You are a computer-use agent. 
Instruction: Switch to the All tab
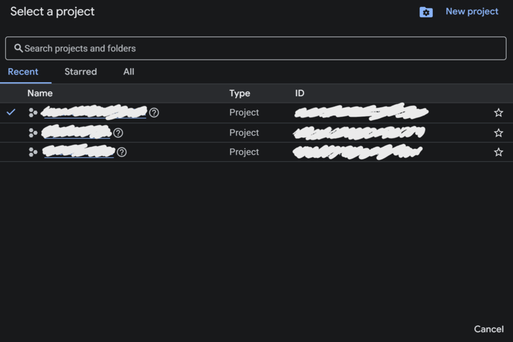tap(129, 72)
